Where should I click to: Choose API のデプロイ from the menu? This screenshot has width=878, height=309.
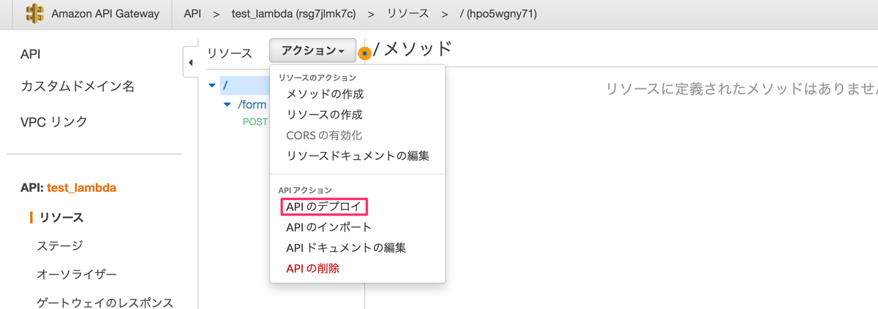[324, 207]
